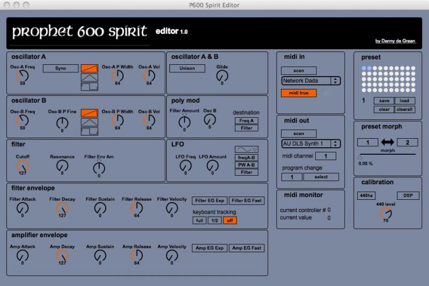The image size is (429, 286).
Task: Set keyboard tracking to 1/2
Action: point(215,221)
